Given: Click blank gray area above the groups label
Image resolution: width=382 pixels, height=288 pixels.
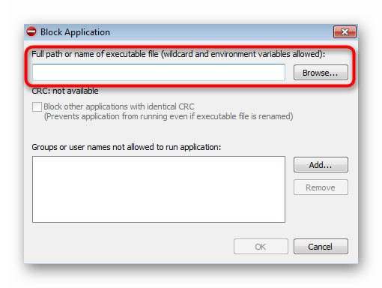Looking at the screenshot, I should click(160, 133).
